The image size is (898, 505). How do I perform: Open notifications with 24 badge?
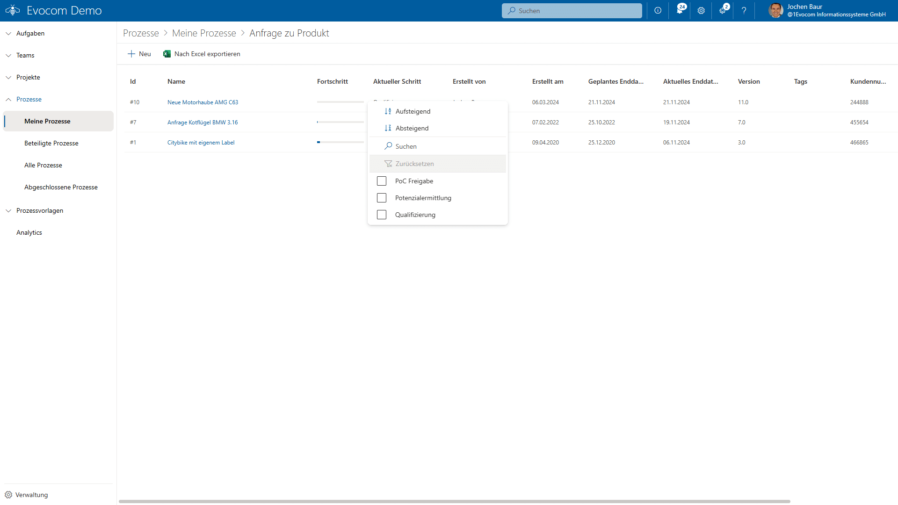(x=680, y=10)
